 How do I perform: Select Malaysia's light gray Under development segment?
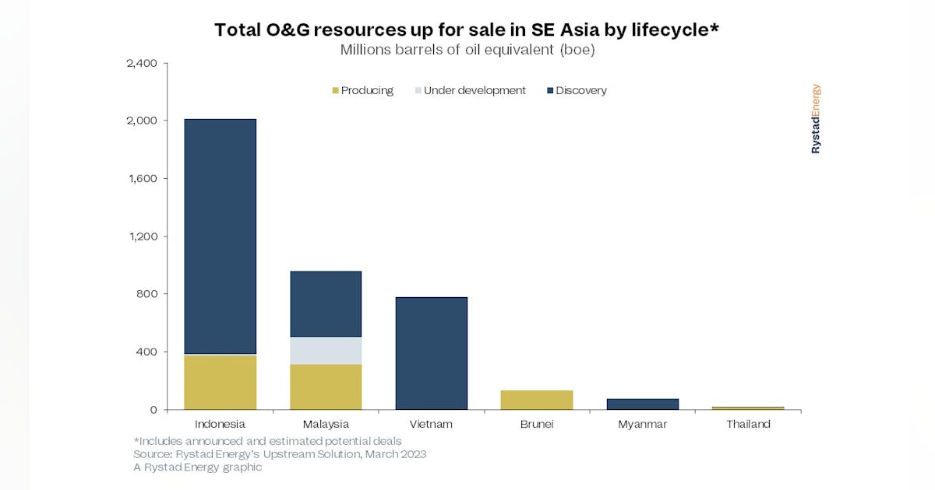click(x=326, y=351)
